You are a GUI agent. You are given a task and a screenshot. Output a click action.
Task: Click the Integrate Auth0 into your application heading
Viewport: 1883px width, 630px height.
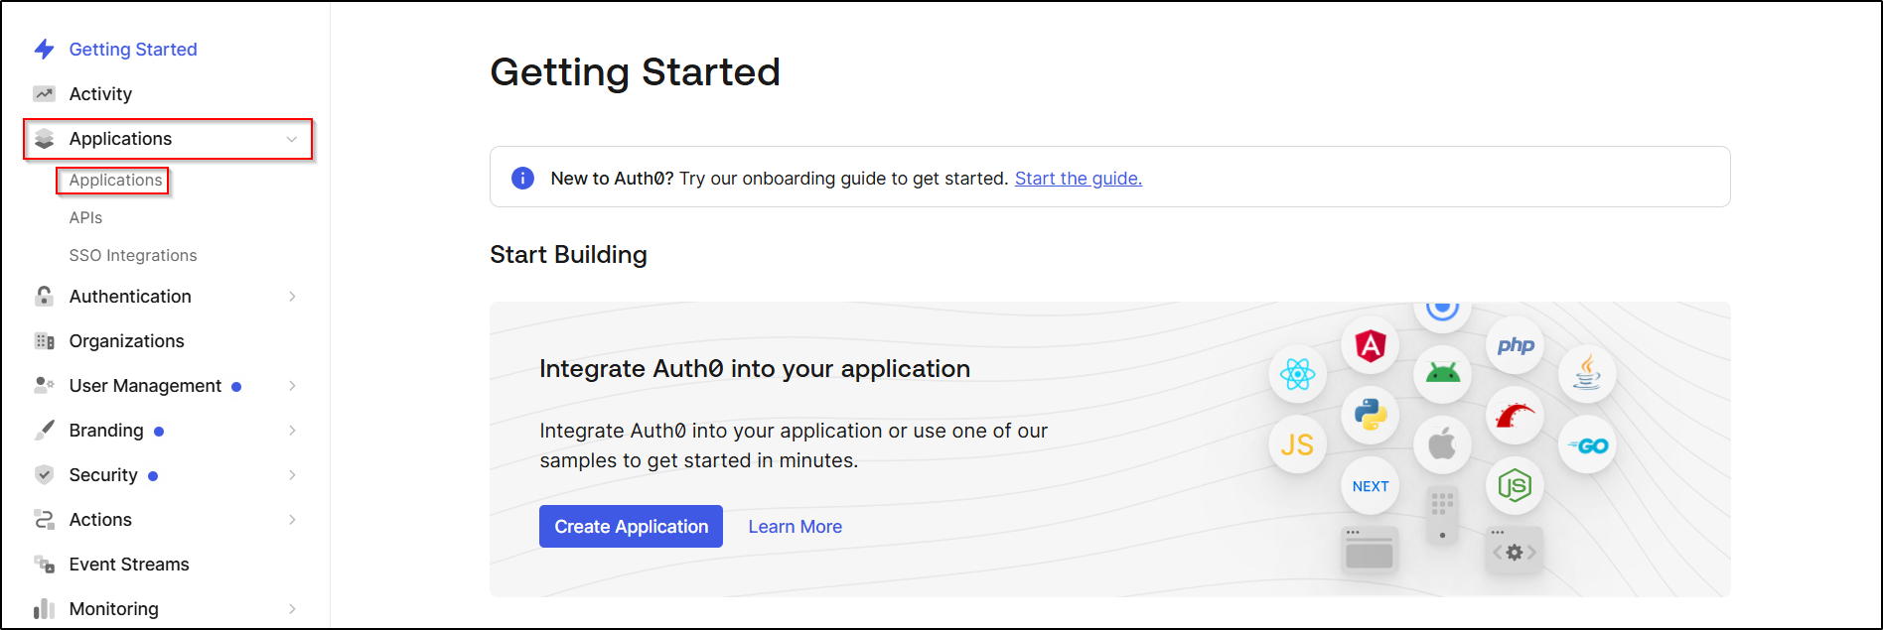(x=755, y=368)
